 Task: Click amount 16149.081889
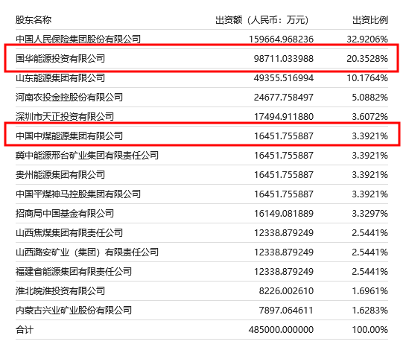click(x=284, y=214)
